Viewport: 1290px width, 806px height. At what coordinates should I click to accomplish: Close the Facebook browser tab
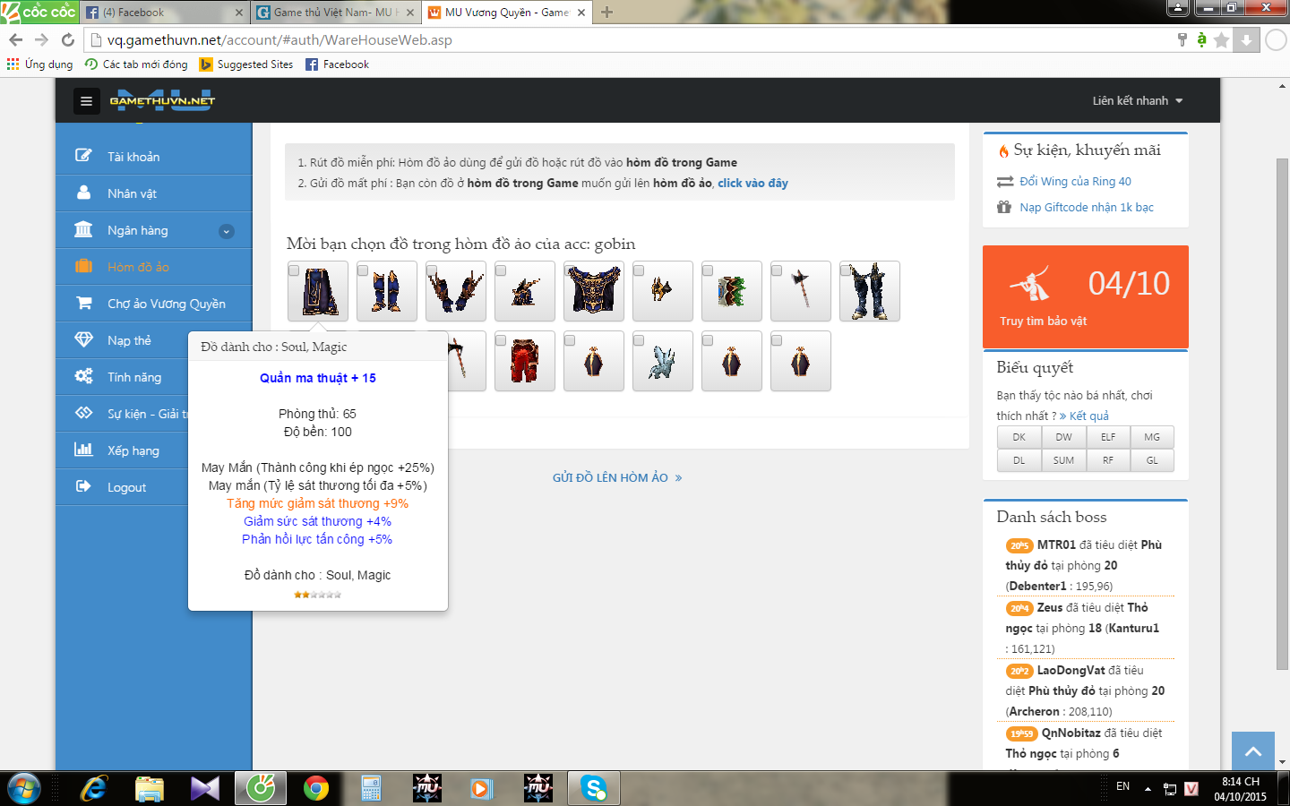click(x=239, y=13)
